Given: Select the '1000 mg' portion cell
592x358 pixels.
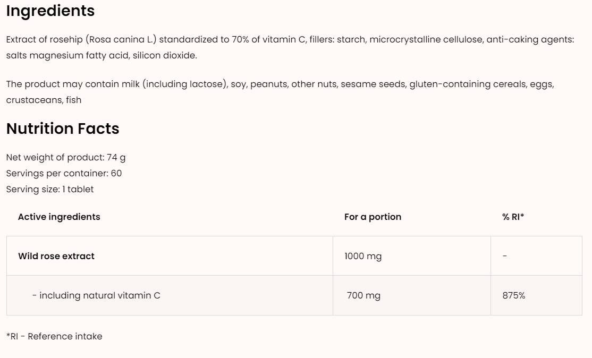Looking at the screenshot, I should click(363, 256).
